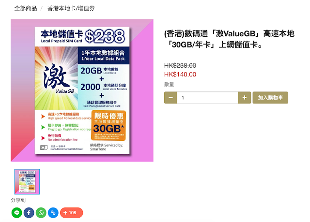
Task: Click the HK$140.00 sale price
Action: pos(180,74)
